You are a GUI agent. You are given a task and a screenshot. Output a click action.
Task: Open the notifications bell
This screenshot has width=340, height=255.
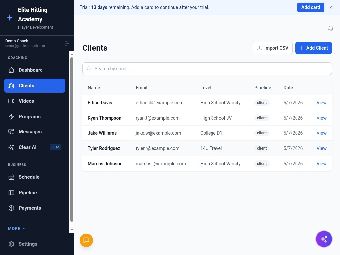[x=330, y=28]
